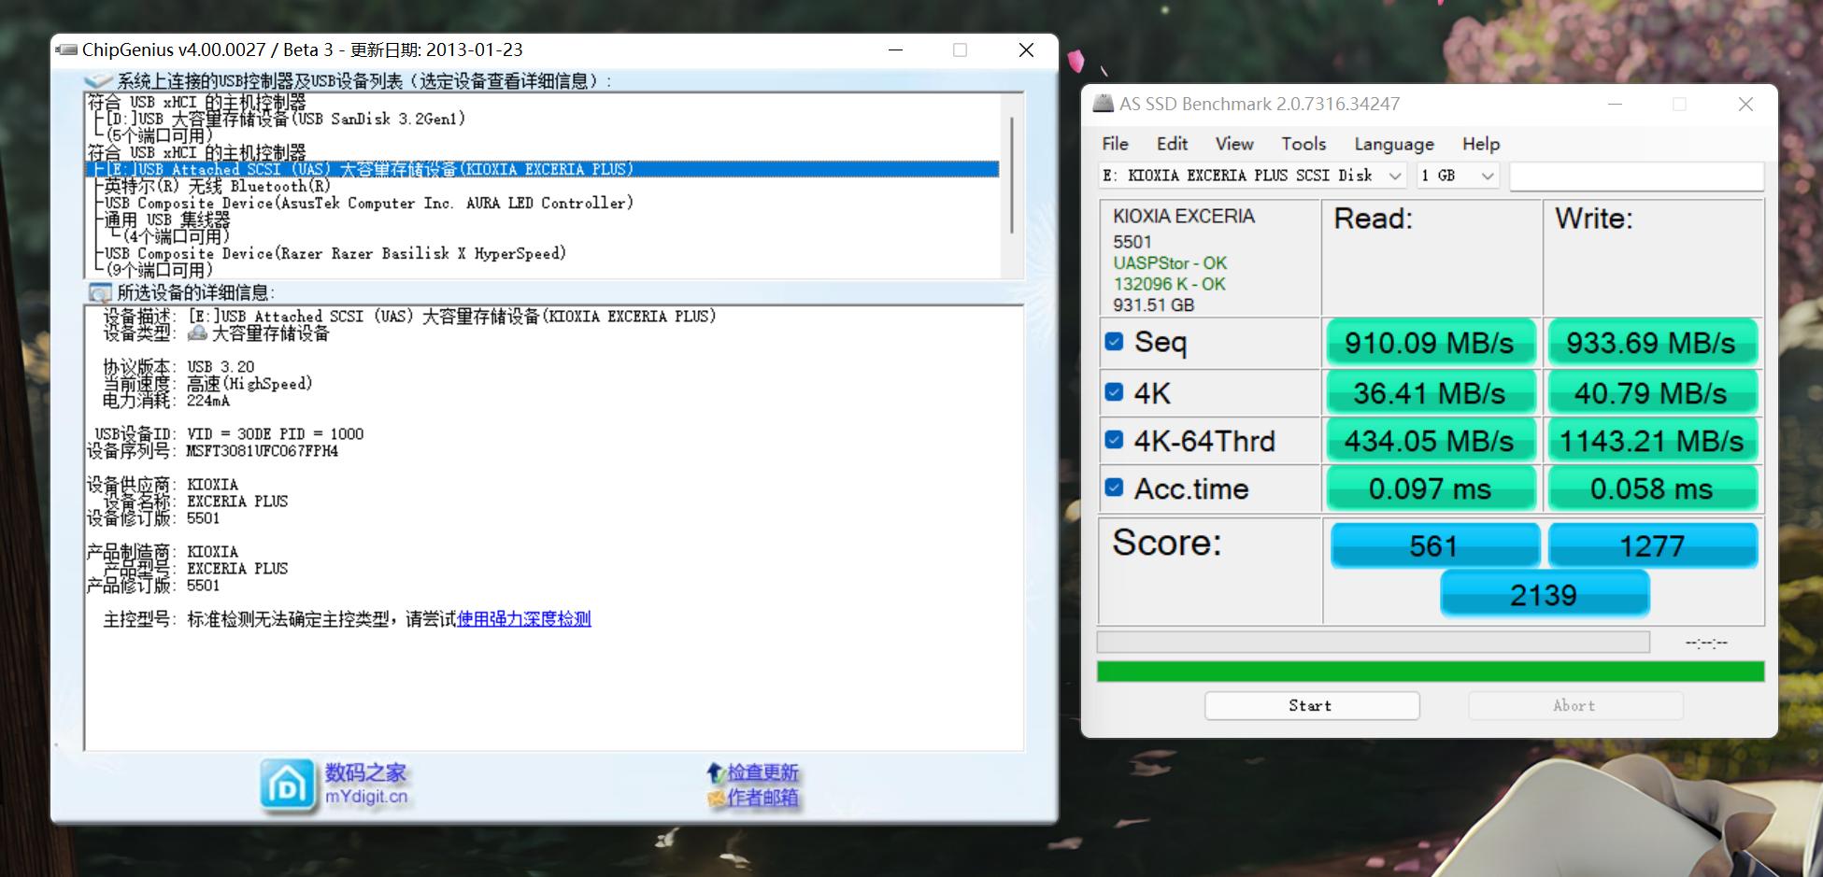Viewport: 1823px width, 877px height.
Task: Open the View menu in AS SSD
Action: [1234, 144]
